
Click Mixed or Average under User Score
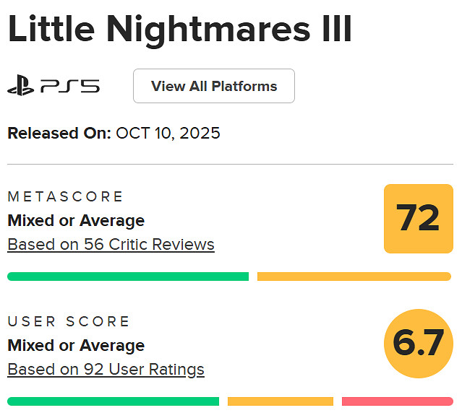[76, 345]
